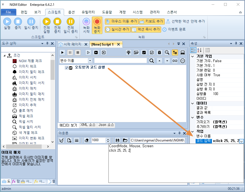Uncheck the 오토핫키 코드 실행 checkbox

tap(66, 68)
